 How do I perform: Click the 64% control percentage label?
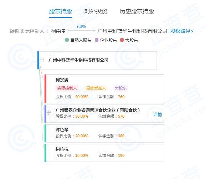tap(81, 27)
